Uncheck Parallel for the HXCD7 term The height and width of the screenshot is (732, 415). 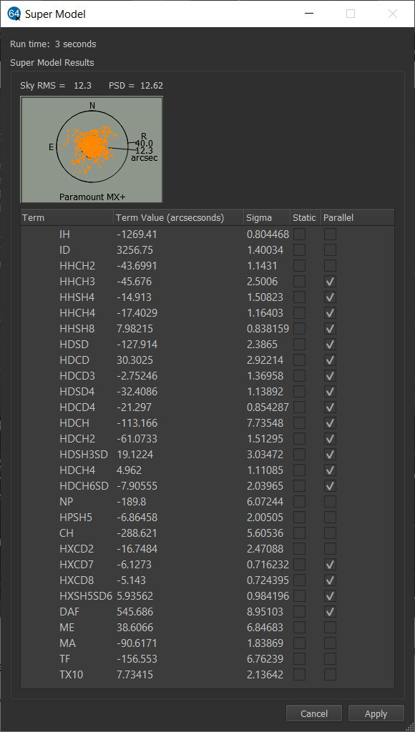331,565
